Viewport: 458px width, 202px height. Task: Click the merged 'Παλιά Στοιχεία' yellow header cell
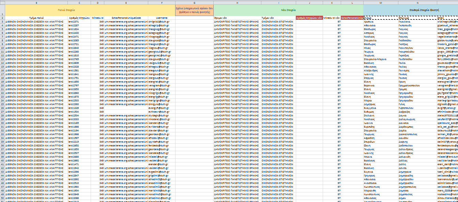(90, 10)
